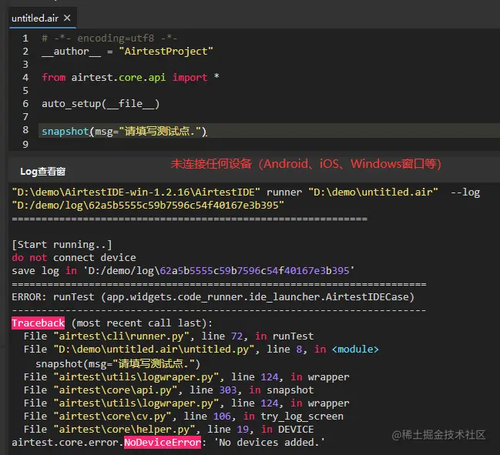Viewport: 500px width, 455px height.
Task: Click the untitled.py line 8 traceback entry
Action: (201, 350)
